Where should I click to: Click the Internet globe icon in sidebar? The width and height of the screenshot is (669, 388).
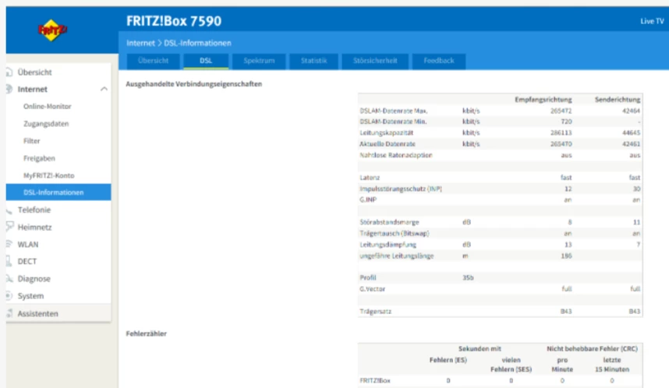pyautogui.click(x=9, y=89)
